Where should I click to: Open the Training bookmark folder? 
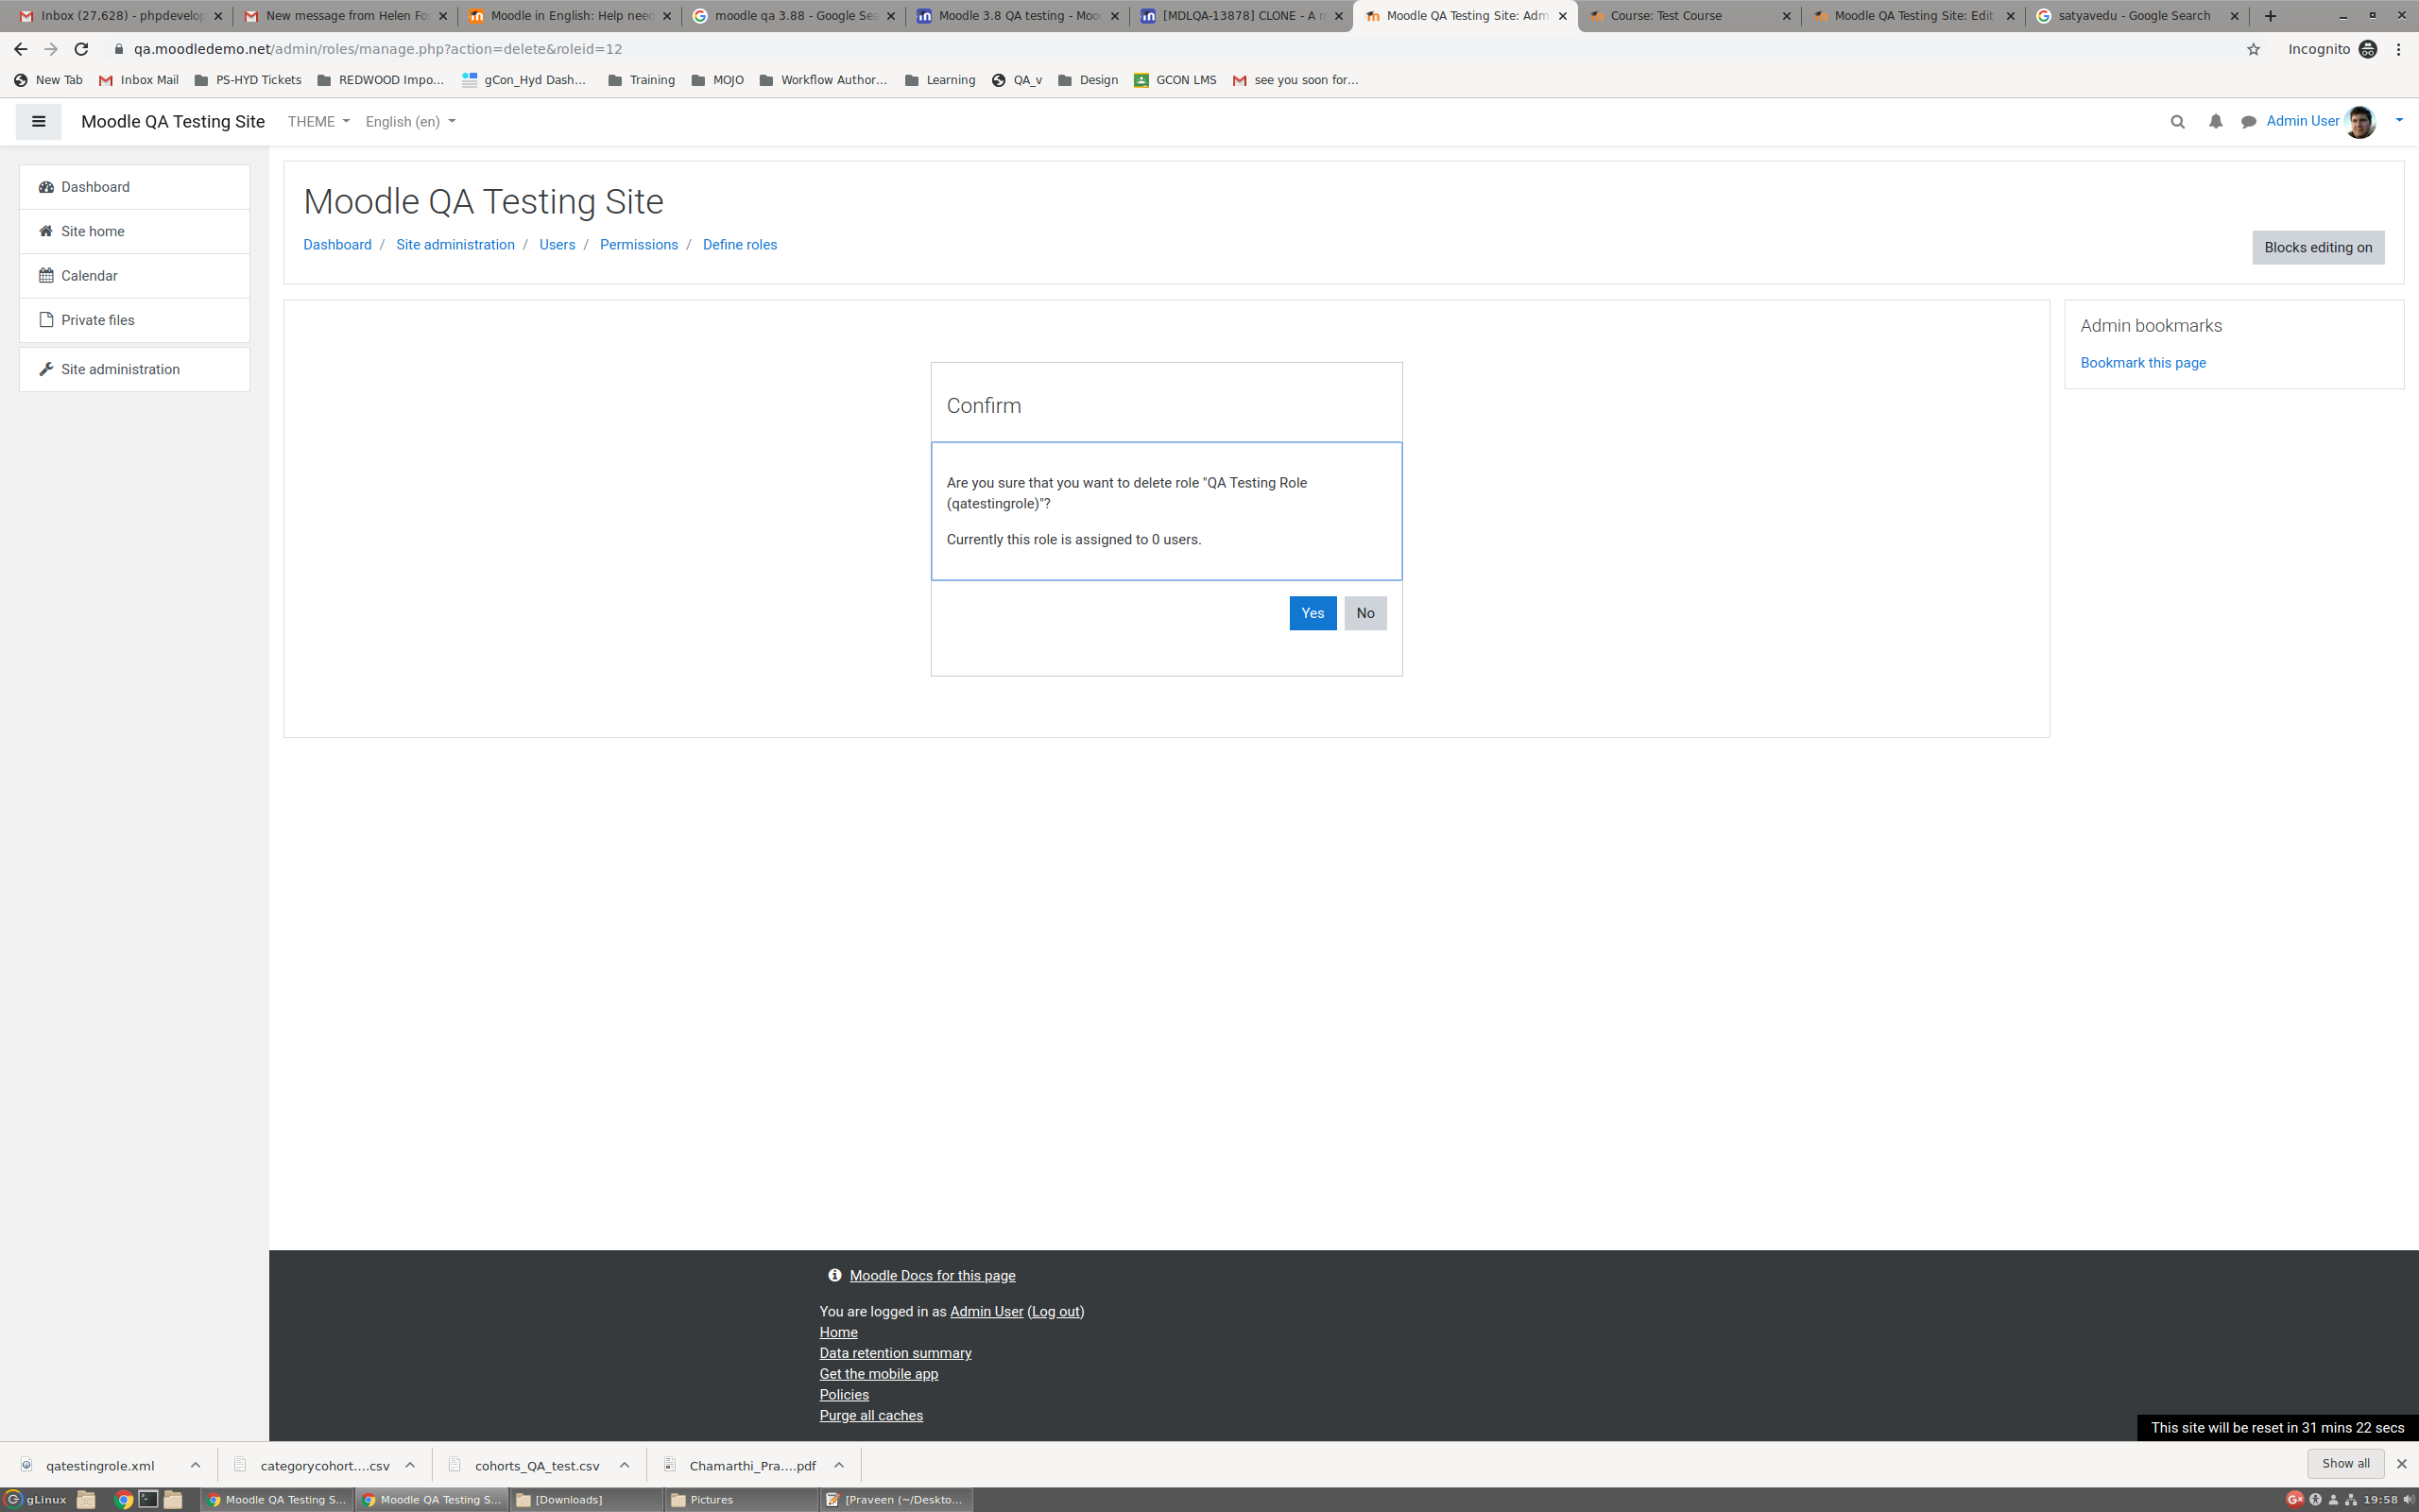point(642,80)
